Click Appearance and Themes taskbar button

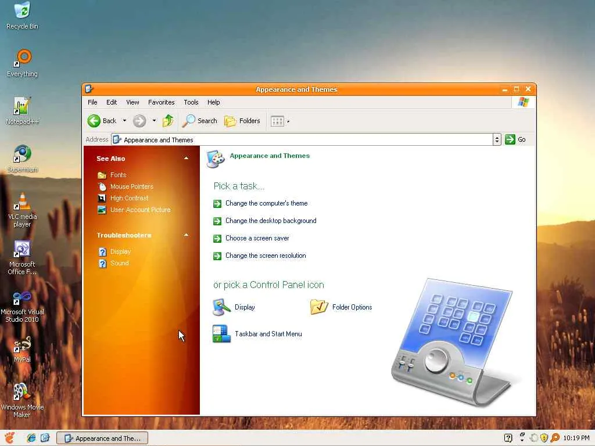pyautogui.click(x=102, y=438)
